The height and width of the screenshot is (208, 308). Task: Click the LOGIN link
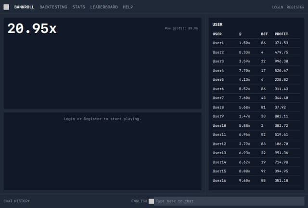pyautogui.click(x=278, y=7)
